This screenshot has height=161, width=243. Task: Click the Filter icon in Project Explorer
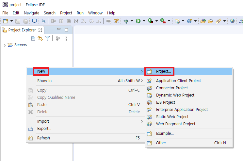tap(48, 38)
